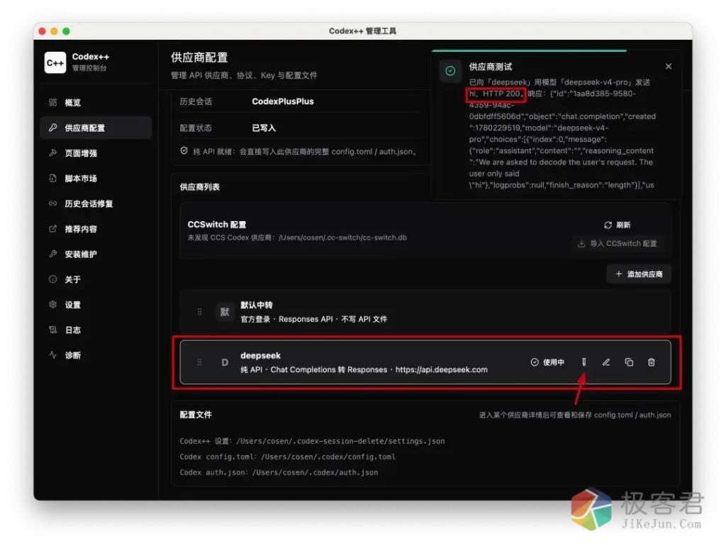726x545 pixels.
Task: Click the 添加供应商 add button
Action: (x=639, y=274)
